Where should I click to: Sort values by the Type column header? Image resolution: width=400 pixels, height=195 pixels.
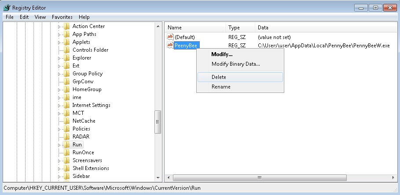(240, 28)
